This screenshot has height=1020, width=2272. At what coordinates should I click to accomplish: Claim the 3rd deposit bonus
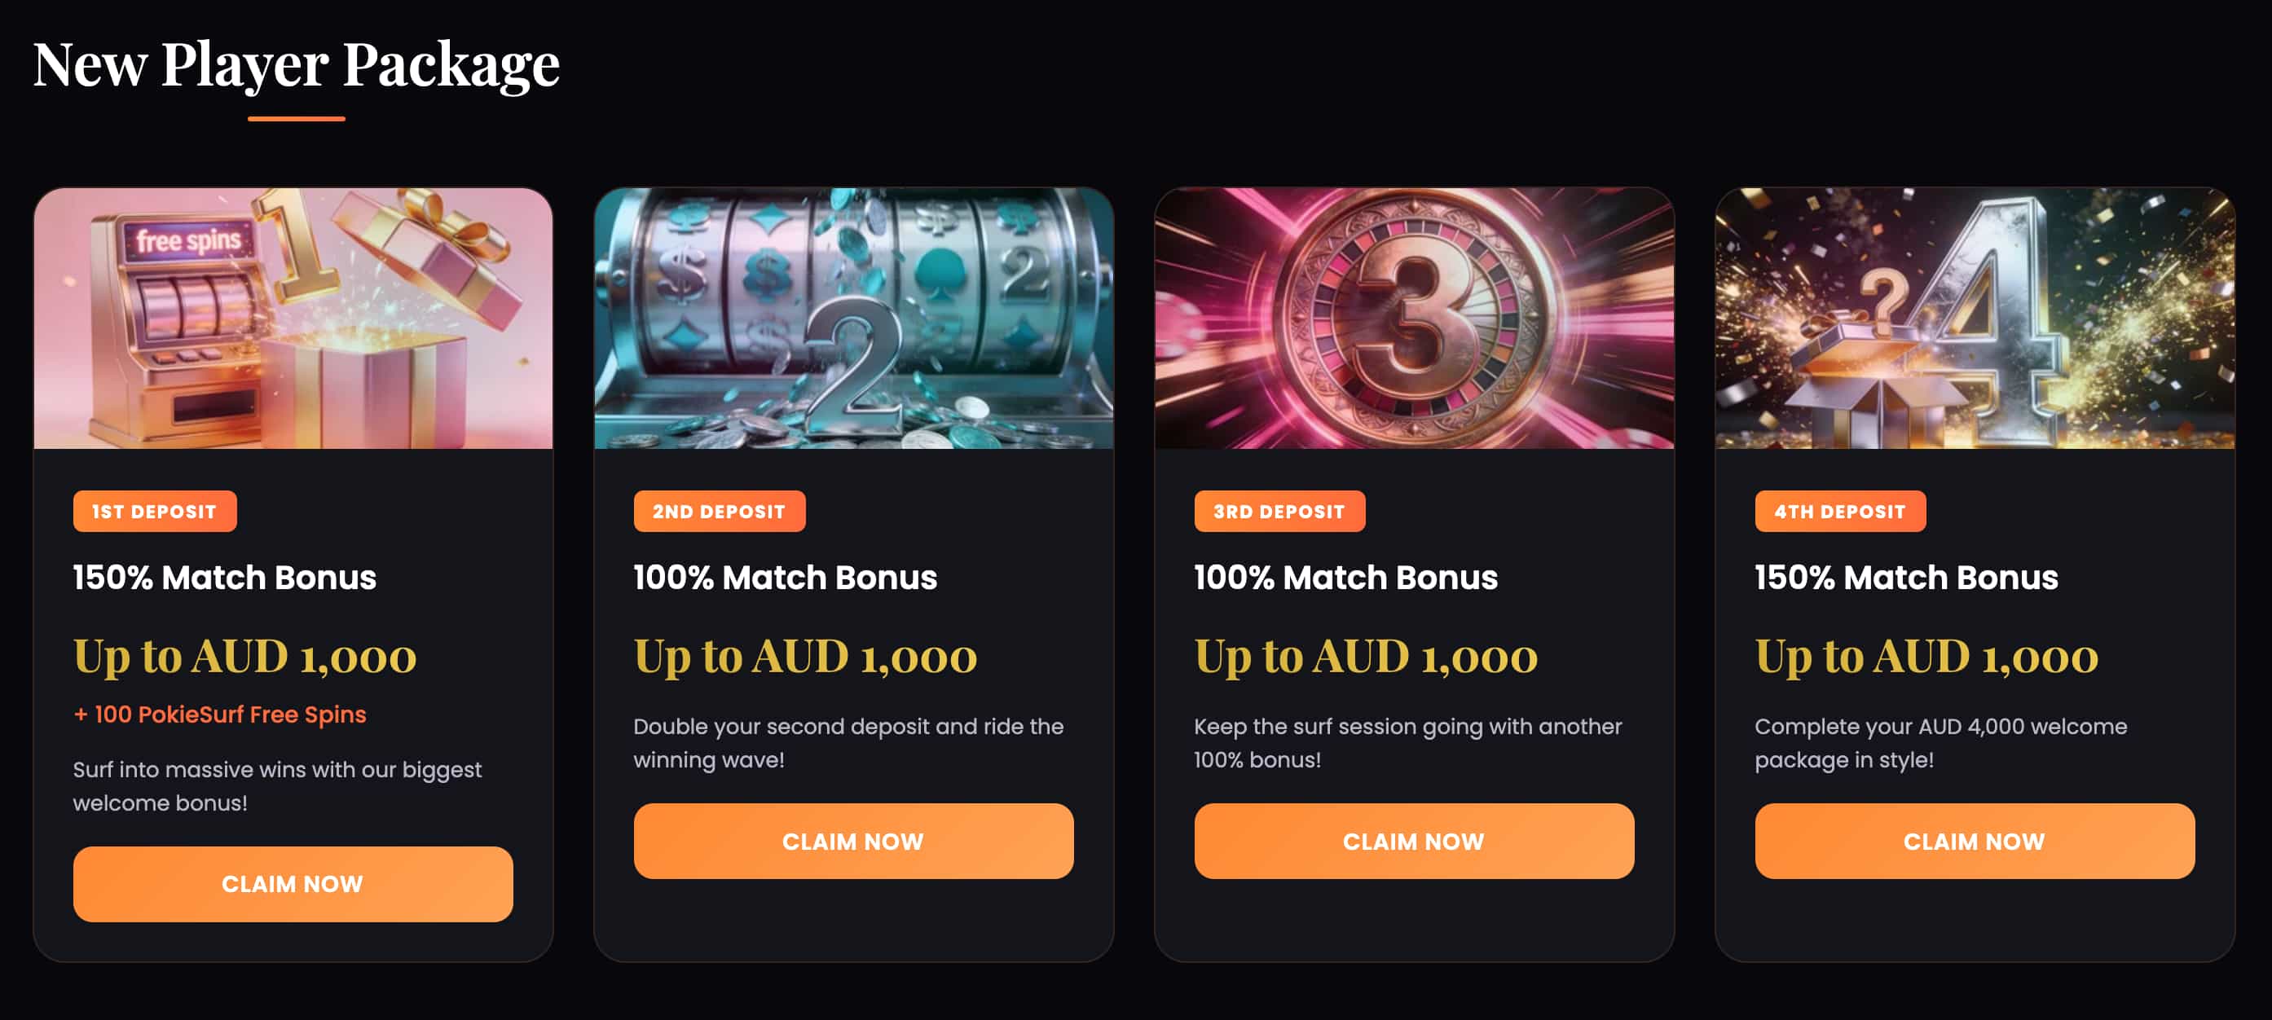(1413, 841)
